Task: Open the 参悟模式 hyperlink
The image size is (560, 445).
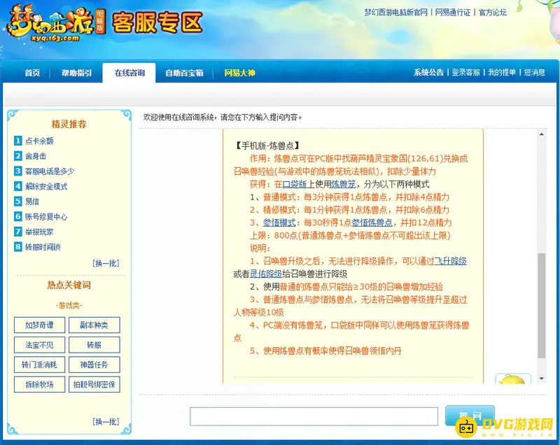Action: tap(279, 222)
